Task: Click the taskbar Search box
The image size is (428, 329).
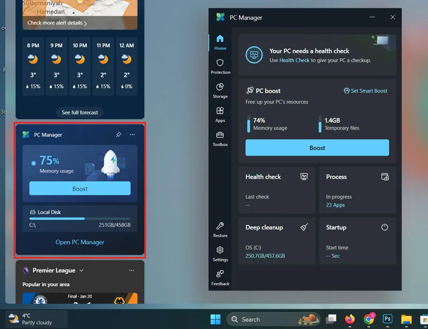Action: pos(273,319)
